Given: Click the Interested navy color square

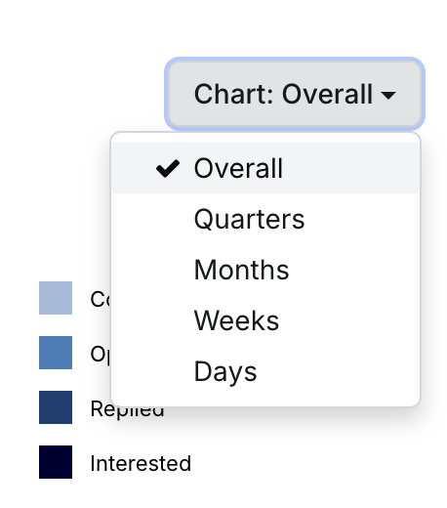Looking at the screenshot, I should click(56, 462).
